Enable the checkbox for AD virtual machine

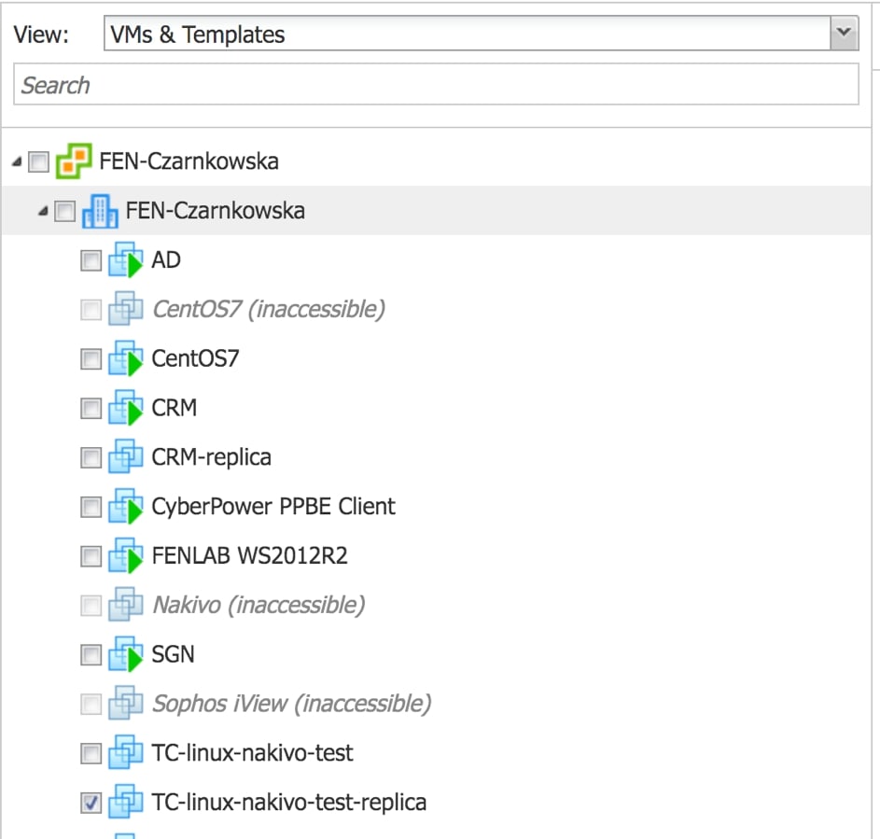[91, 260]
